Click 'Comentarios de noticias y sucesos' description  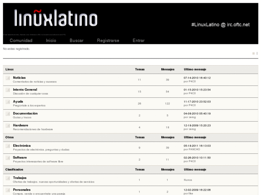click(x=35, y=82)
